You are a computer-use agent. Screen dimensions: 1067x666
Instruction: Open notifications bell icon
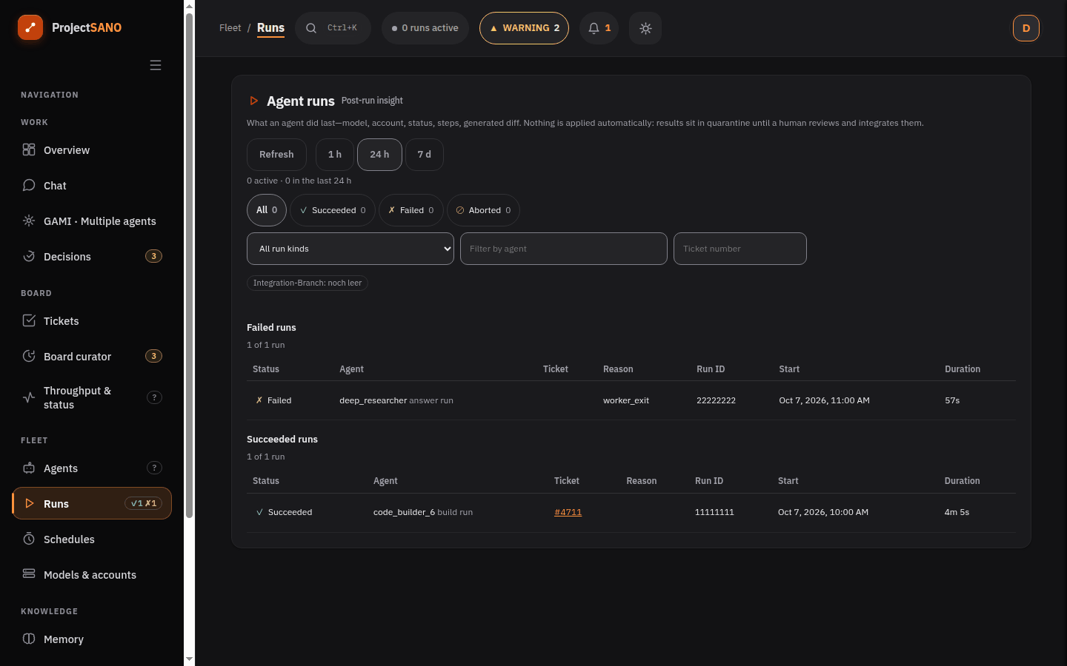click(x=599, y=28)
